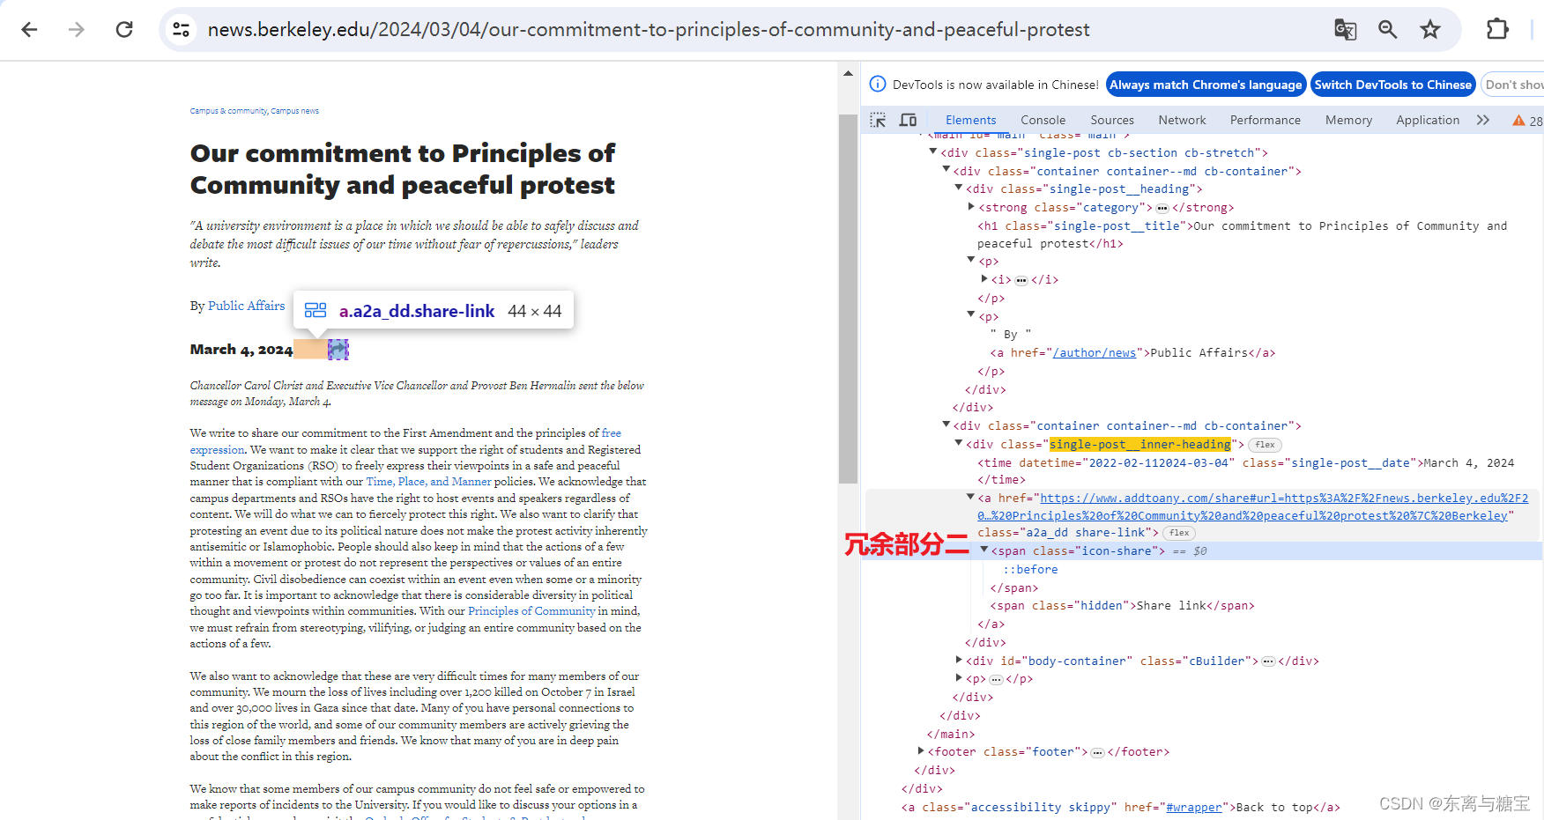
Task: Go forward in browser history
Action: click(77, 30)
